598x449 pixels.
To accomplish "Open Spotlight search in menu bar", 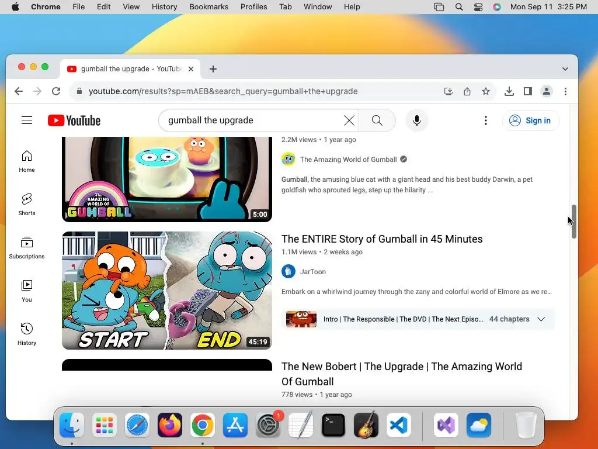I will [x=459, y=6].
